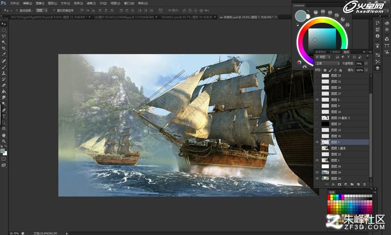Select the Crop tool
The image size is (391, 235).
click(3, 48)
